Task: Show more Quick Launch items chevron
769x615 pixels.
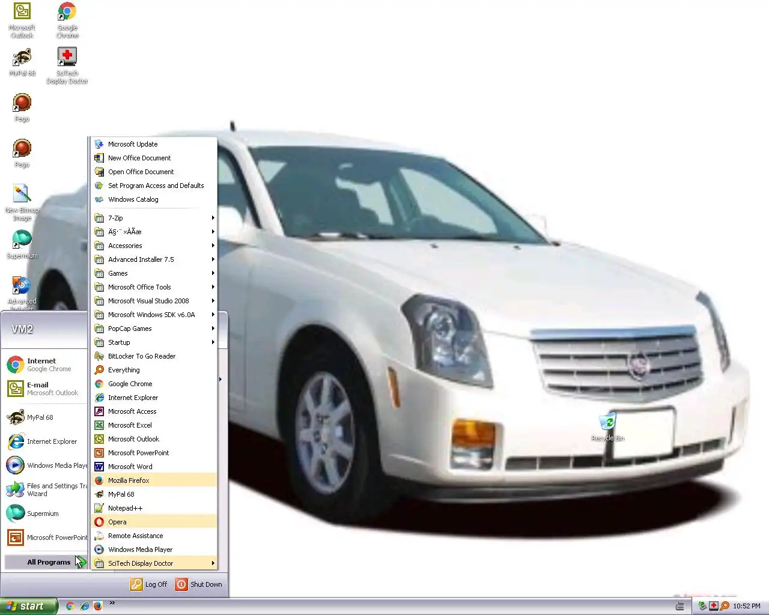Action: click(x=112, y=603)
